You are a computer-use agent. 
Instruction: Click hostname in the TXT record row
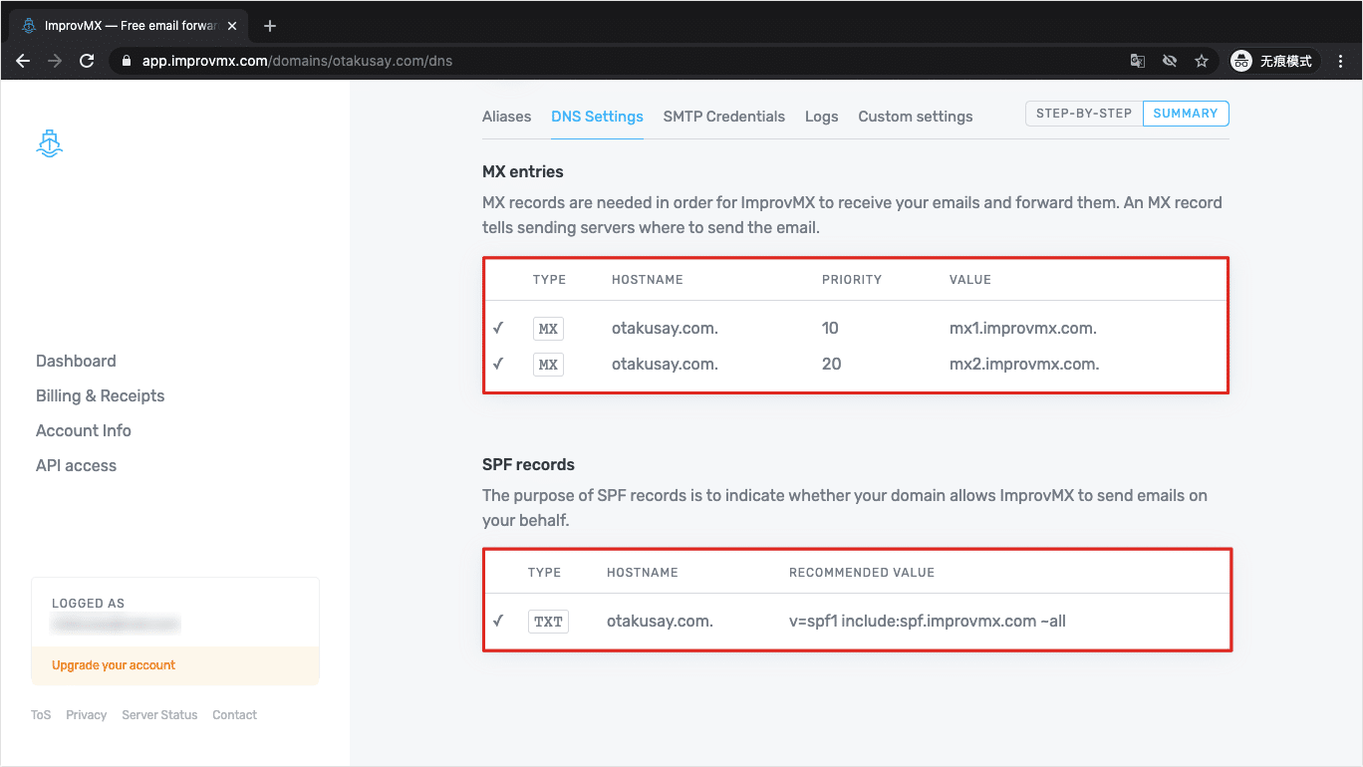(x=660, y=622)
